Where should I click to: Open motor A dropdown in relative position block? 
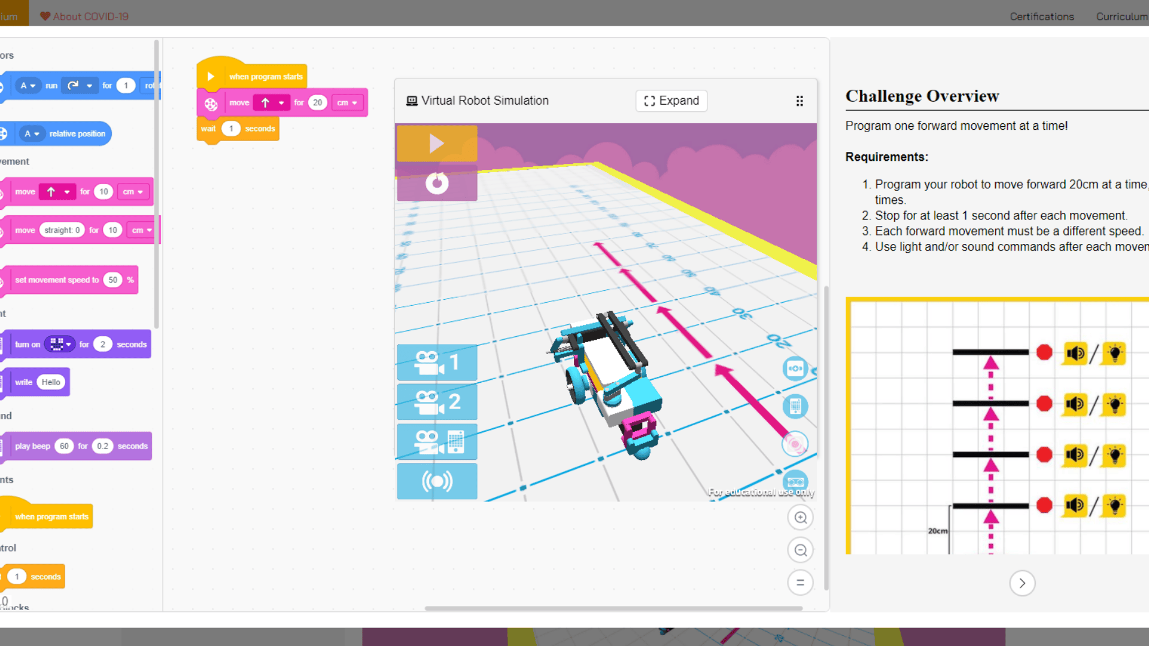32,134
